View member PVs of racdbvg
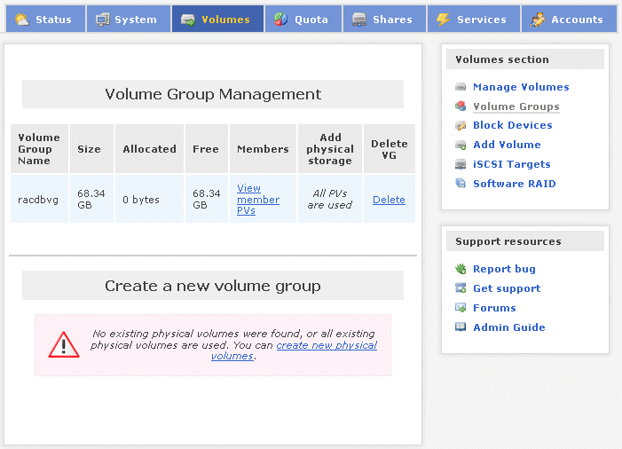 pyautogui.click(x=257, y=200)
